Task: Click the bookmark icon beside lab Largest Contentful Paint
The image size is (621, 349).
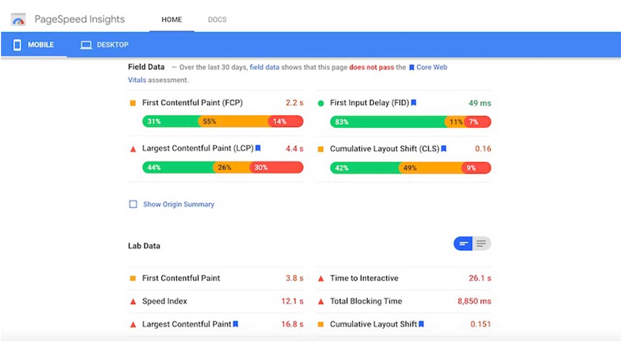Action: click(235, 324)
